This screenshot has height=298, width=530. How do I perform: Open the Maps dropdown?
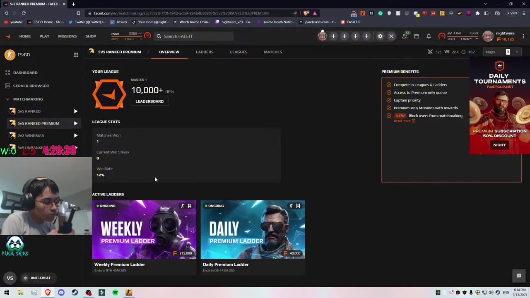tap(502, 52)
